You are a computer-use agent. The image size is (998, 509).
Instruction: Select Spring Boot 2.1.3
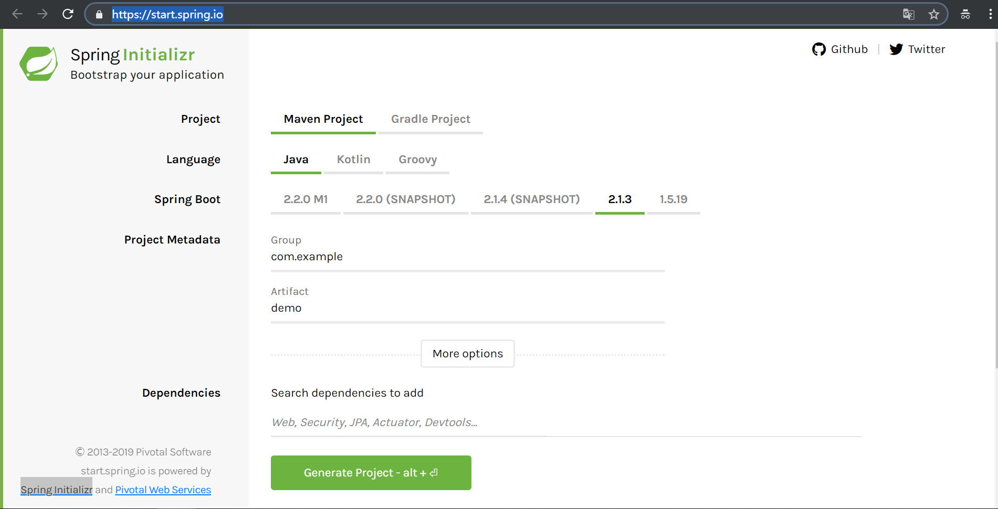tap(620, 200)
